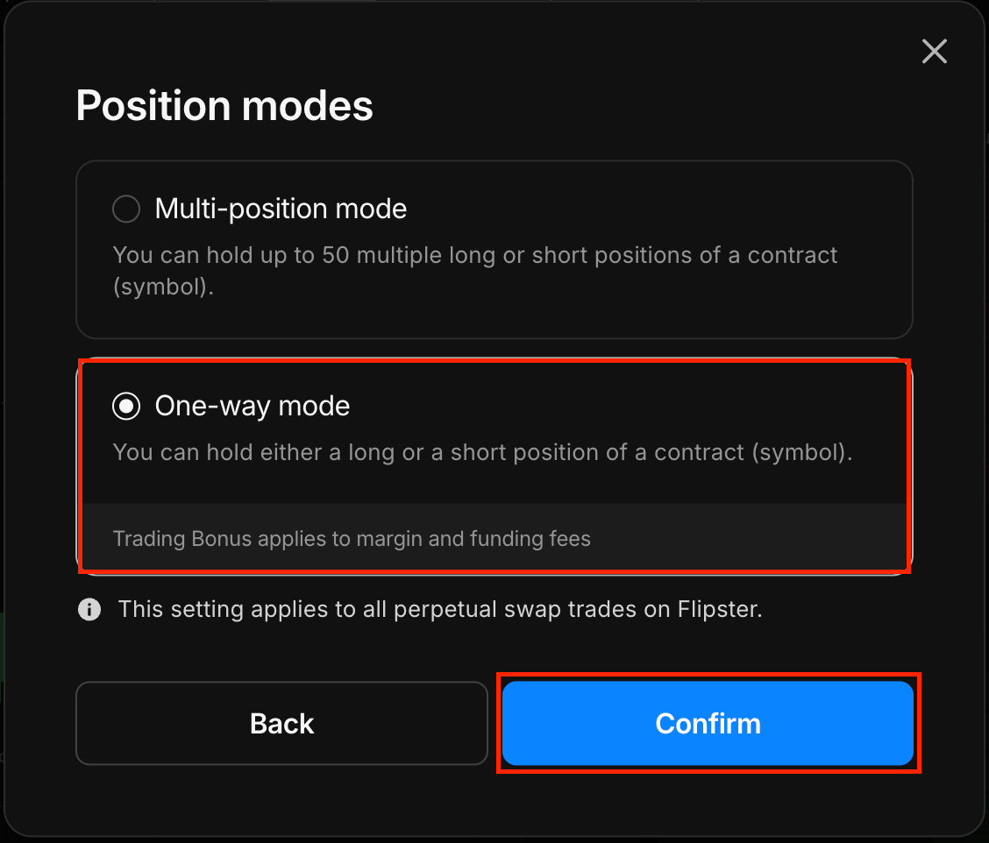Viewport: 989px width, 843px height.
Task: Choose the One-way mode option card
Action: tap(494, 466)
